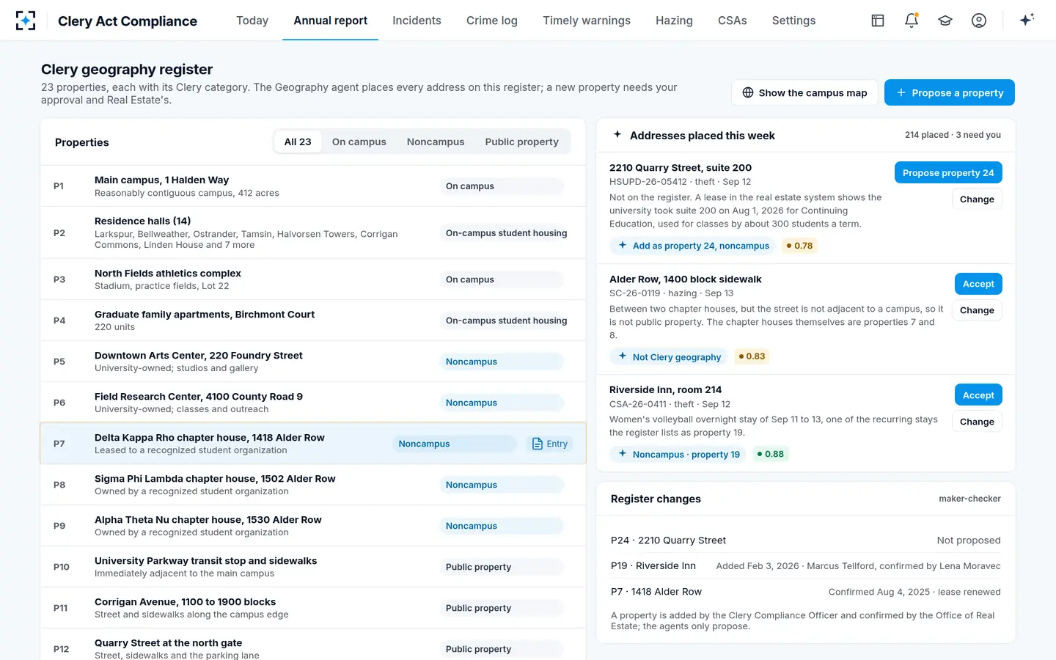The image size is (1056, 660).
Task: Filter properties by Public property
Action: (521, 142)
